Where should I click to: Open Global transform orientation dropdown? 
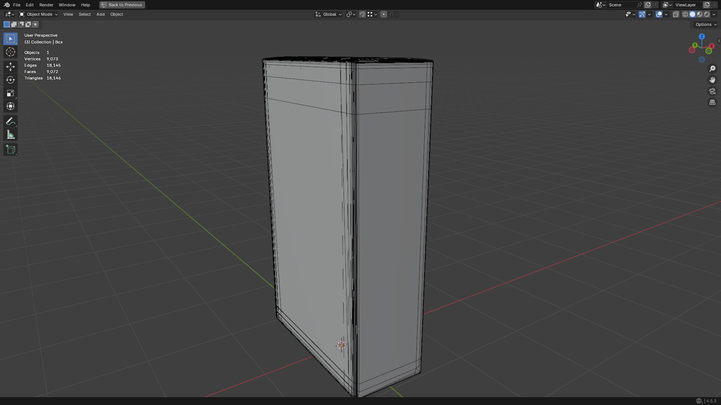point(329,14)
